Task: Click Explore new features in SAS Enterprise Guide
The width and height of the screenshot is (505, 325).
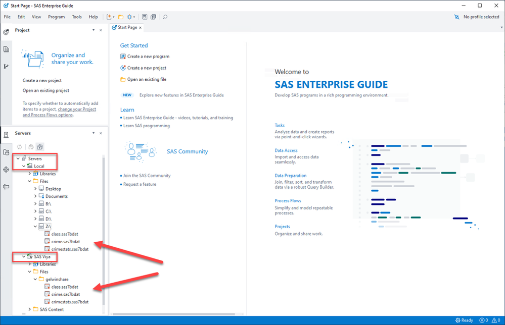Action: (x=181, y=95)
